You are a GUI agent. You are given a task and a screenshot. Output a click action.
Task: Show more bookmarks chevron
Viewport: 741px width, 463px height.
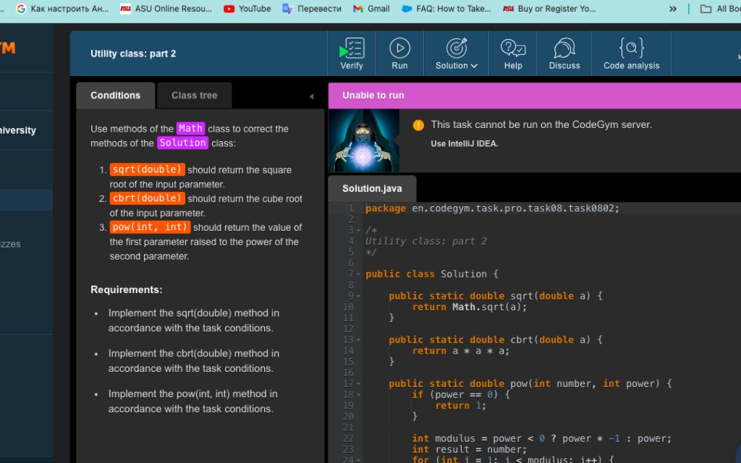point(673,9)
